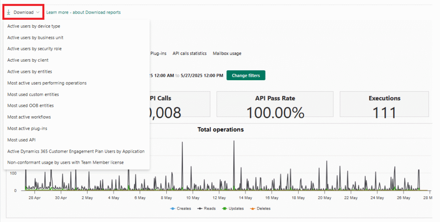Select Active users by device type
The width and height of the screenshot is (440, 222).
(x=34, y=26)
